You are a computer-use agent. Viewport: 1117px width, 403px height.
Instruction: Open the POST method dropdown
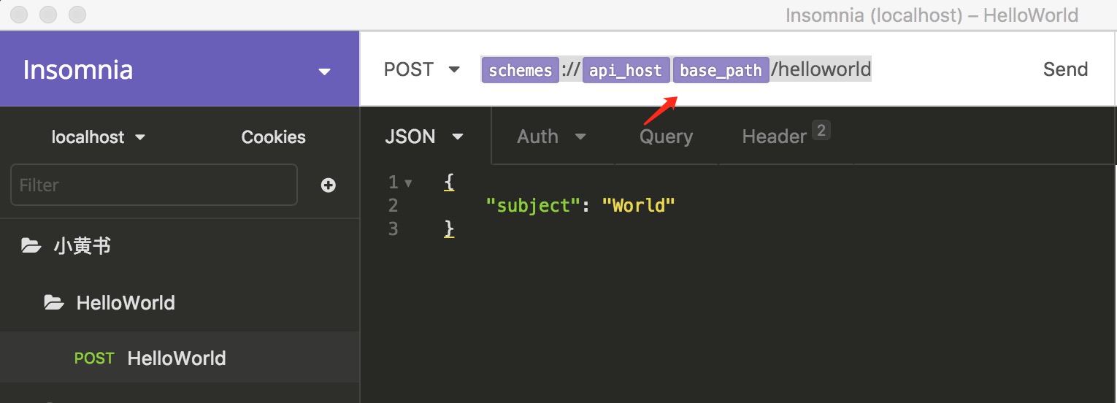pyautogui.click(x=422, y=69)
